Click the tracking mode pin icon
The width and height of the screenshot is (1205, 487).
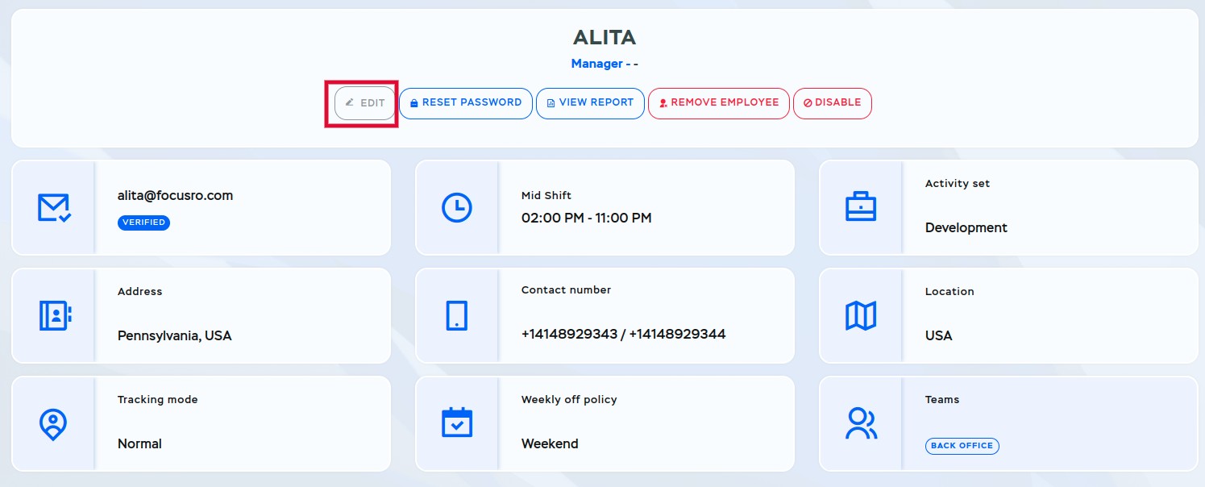[54, 423]
